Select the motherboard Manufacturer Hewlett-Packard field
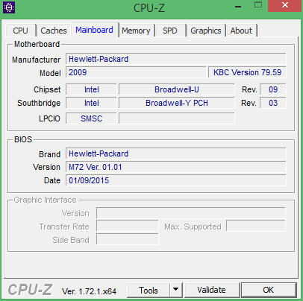 (x=176, y=59)
